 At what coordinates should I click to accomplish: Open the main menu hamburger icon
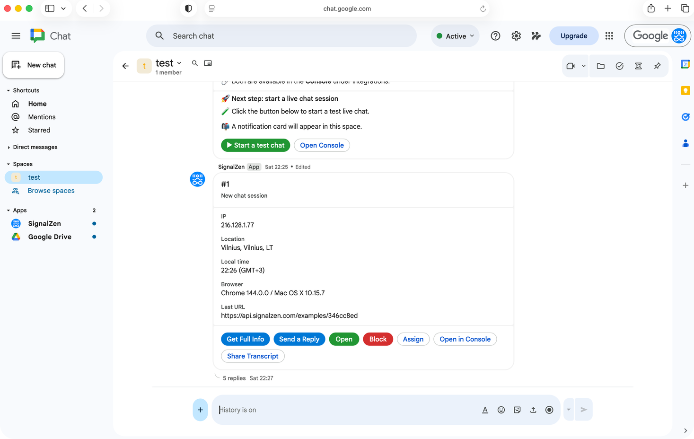[x=16, y=36]
